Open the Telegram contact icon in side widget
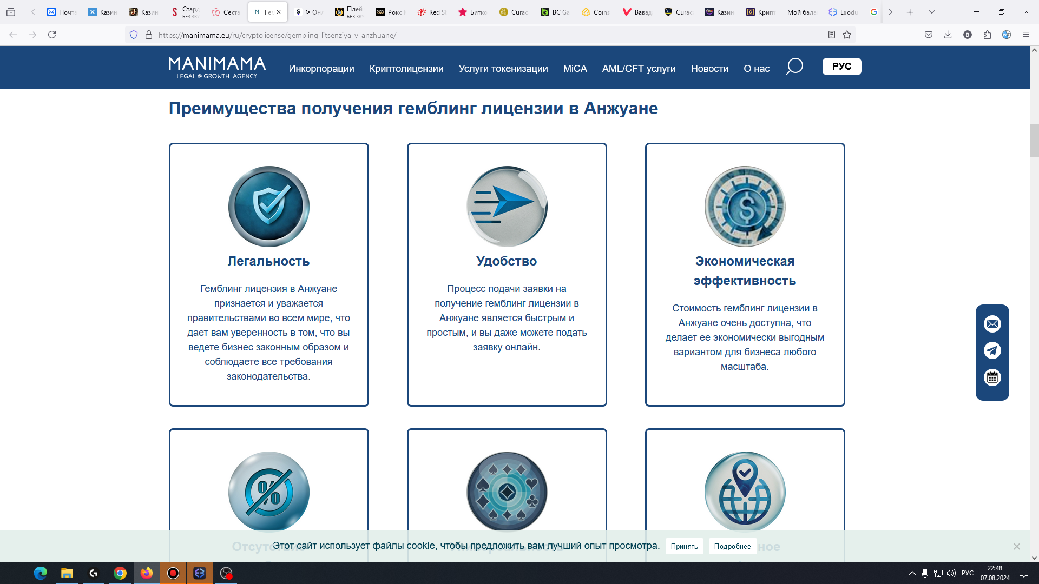1039x584 pixels. 992,350
